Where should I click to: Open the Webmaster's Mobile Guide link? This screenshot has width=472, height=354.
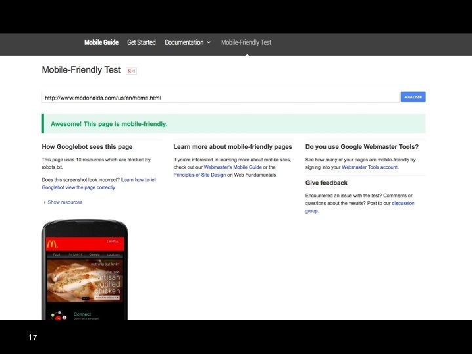pos(233,167)
